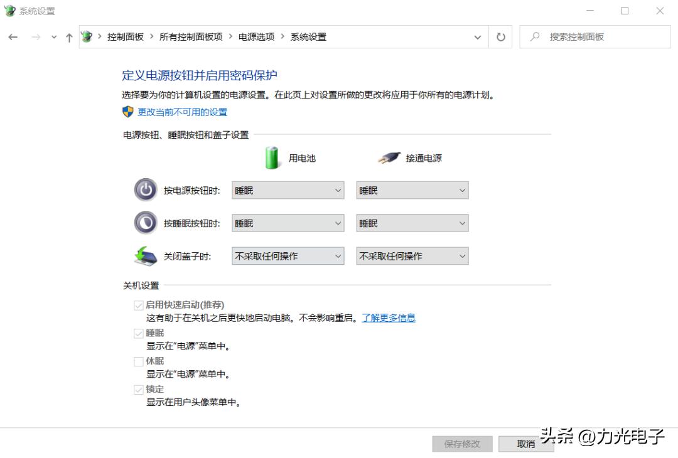Click the power button icon
Image resolution: width=678 pixels, height=458 pixels.
click(145, 189)
